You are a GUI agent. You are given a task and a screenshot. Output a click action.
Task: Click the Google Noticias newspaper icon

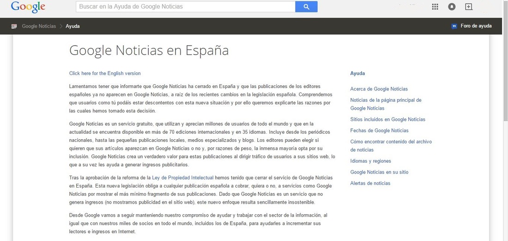pos(14,26)
